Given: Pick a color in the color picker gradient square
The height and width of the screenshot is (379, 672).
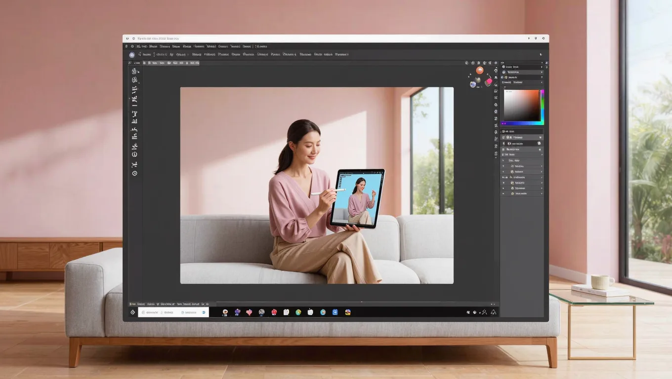Looking at the screenshot, I should [522, 105].
